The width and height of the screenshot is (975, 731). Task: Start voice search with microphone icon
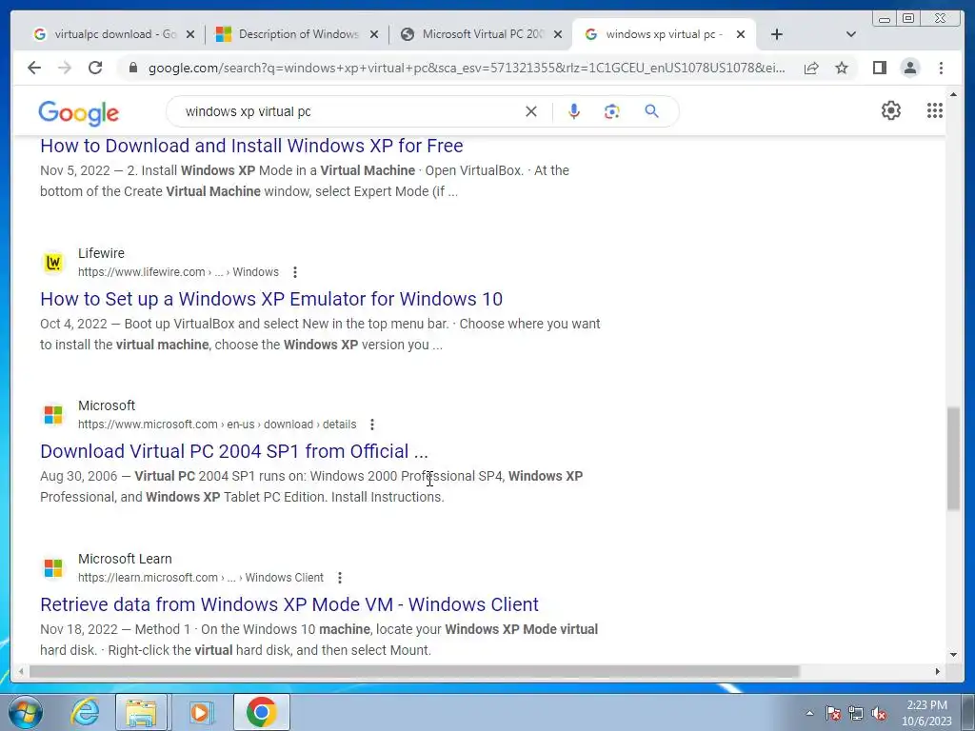pyautogui.click(x=574, y=111)
